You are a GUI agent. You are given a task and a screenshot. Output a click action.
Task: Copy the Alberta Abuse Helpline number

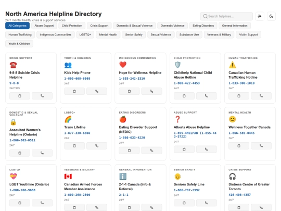click(x=184, y=149)
